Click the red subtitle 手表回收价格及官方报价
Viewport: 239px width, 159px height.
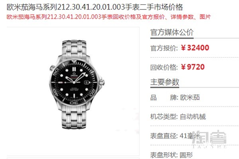tap(108, 17)
